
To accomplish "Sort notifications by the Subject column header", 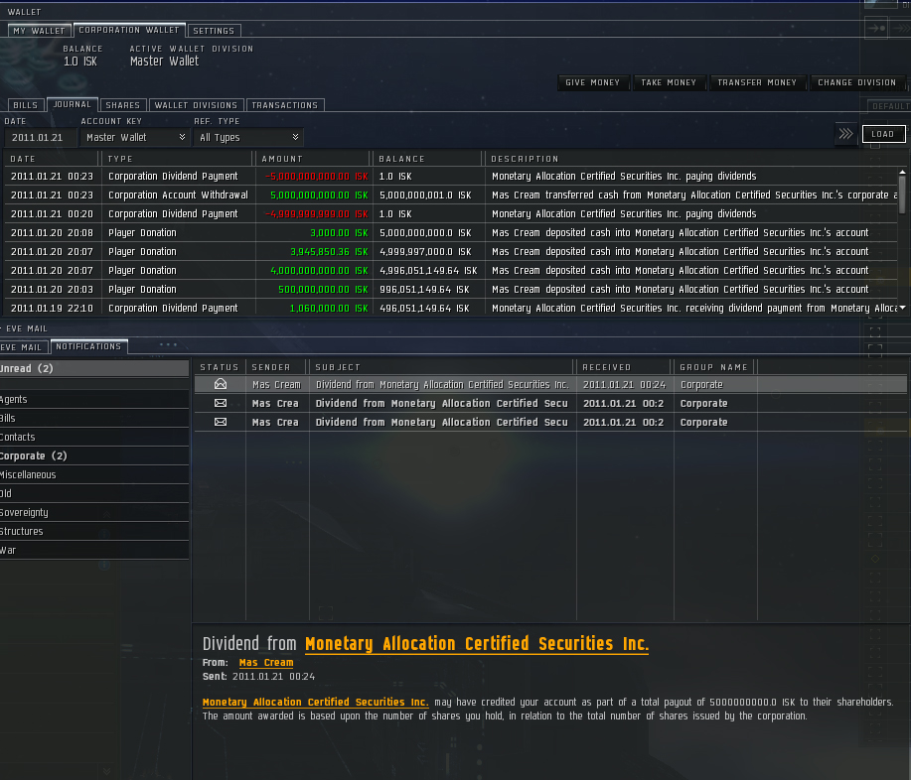I will [442, 367].
